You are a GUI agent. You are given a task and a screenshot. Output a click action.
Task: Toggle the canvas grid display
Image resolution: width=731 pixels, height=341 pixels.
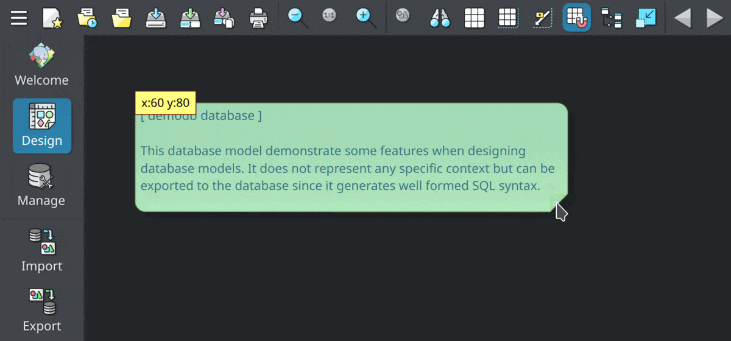pyautogui.click(x=474, y=18)
